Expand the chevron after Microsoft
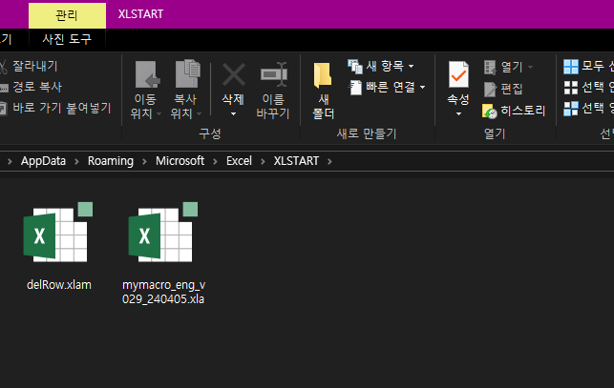The height and width of the screenshot is (388, 614). (215, 161)
